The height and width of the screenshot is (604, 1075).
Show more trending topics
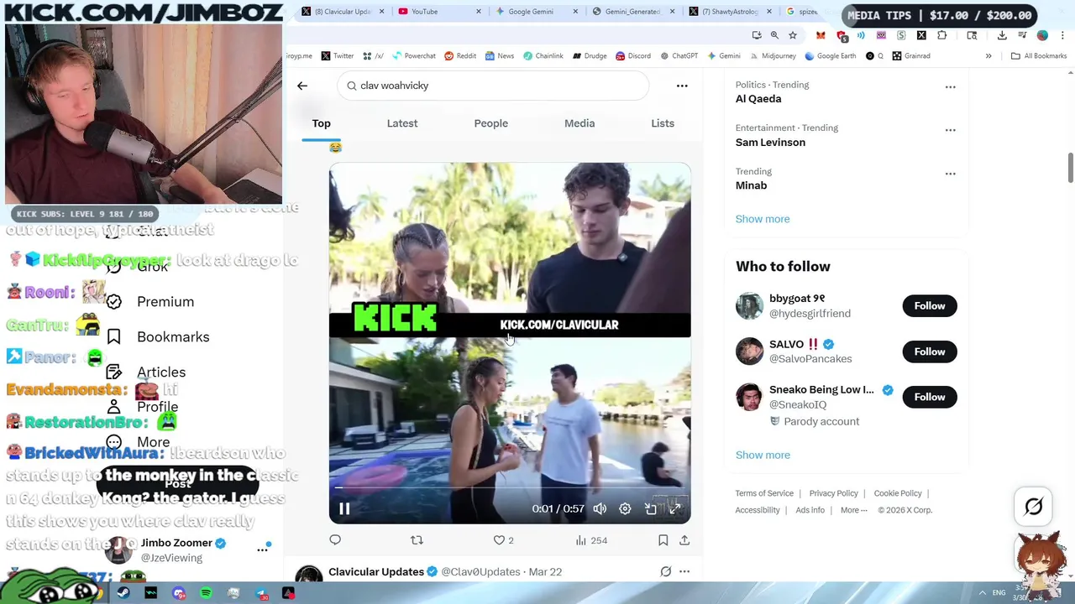pyautogui.click(x=763, y=219)
